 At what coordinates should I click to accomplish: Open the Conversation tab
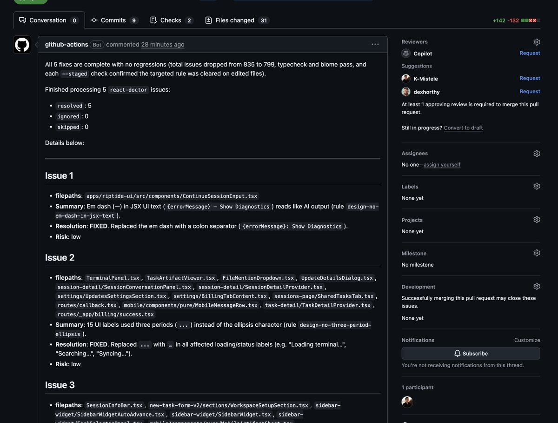tap(49, 20)
